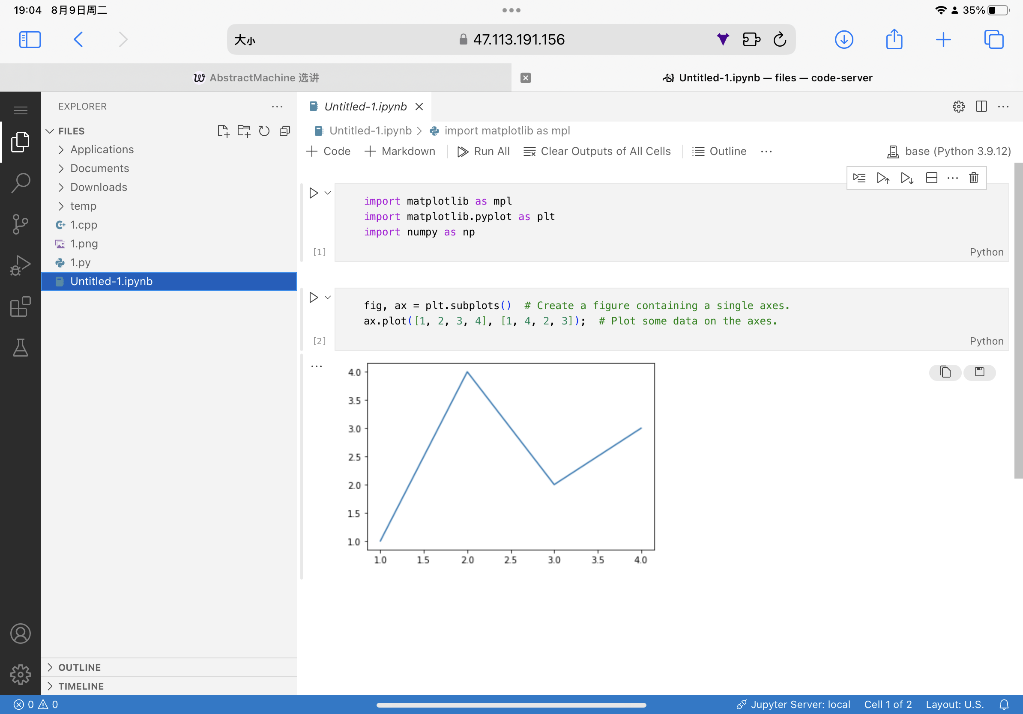Close the code-server browser tab
The width and height of the screenshot is (1023, 714).
(526, 78)
